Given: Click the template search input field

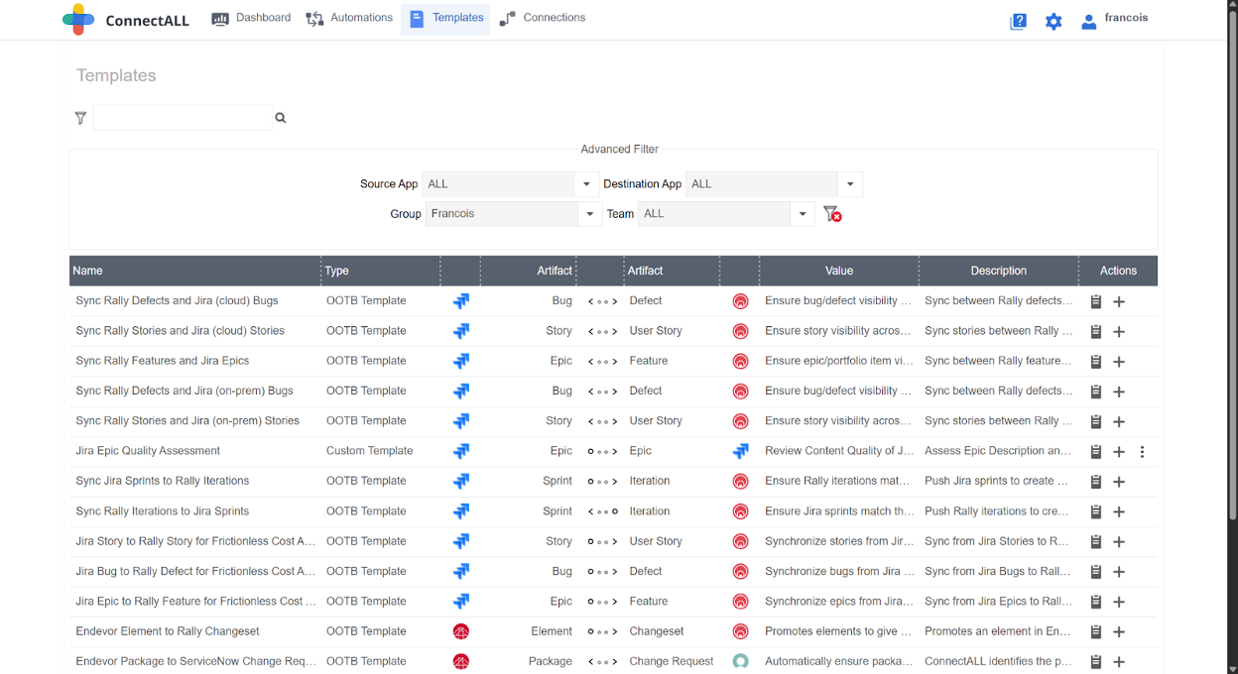Looking at the screenshot, I should click(x=182, y=118).
